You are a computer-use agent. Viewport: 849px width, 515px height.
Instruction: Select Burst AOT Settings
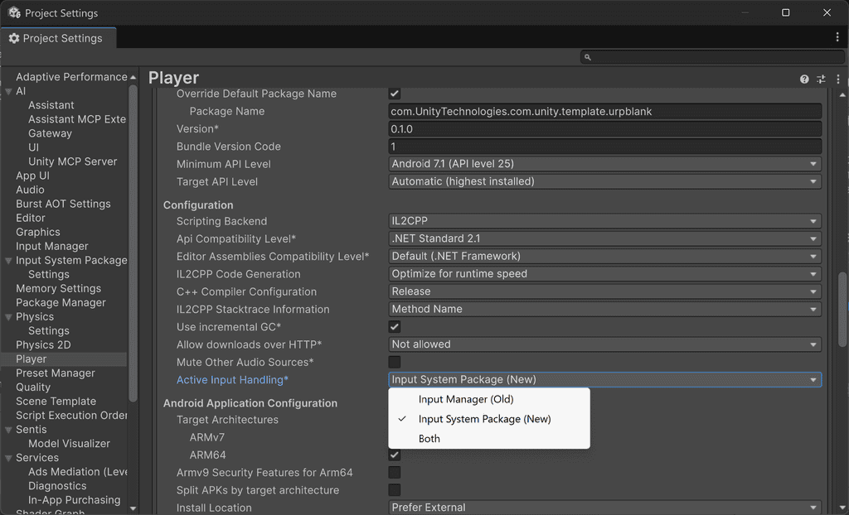click(x=63, y=204)
